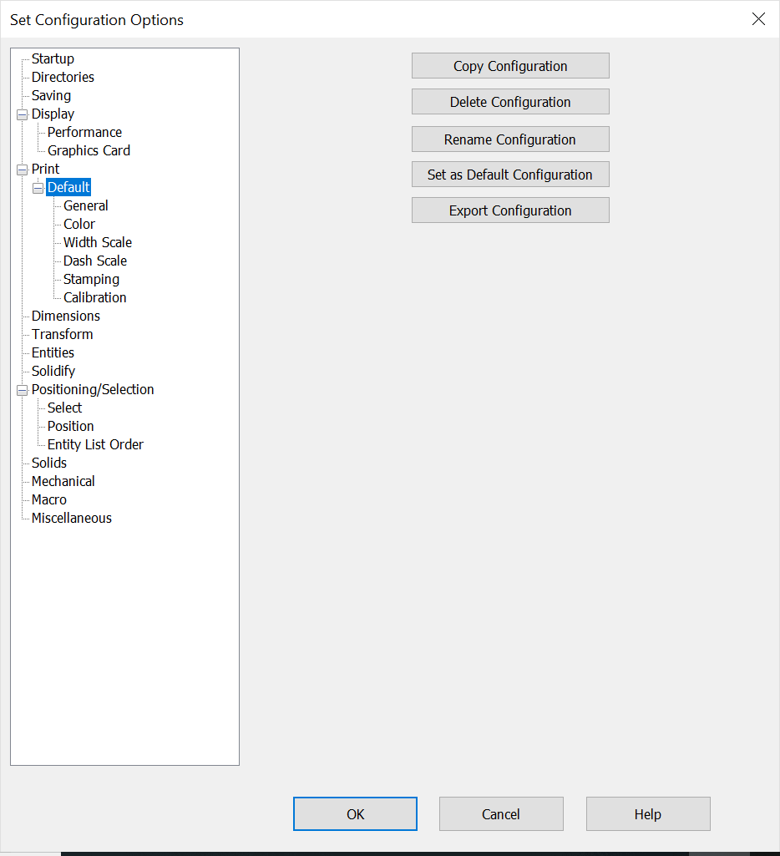Select Width Scale under Default
780x856 pixels.
[x=97, y=242]
